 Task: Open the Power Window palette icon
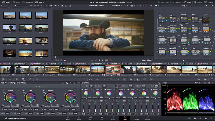(x=111, y=79)
